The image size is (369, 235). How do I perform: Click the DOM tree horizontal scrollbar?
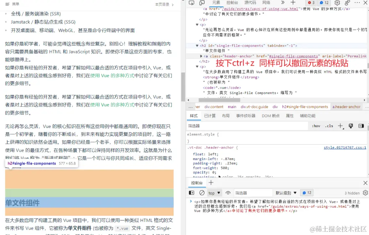[219, 100]
